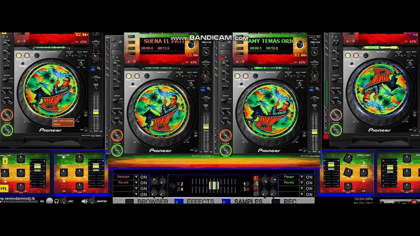
Task: Open third right effect slot dropdown arrow
Action: pos(302,188)
